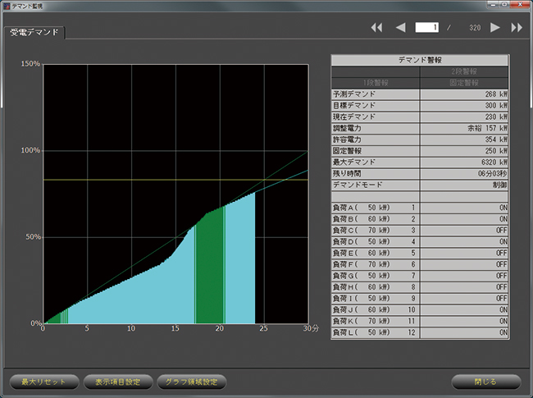This screenshot has width=533, height=398.
Task: Open グラフ領域設定 settings
Action: [x=191, y=382]
